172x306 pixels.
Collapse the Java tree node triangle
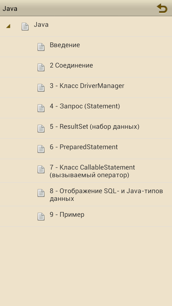click(x=8, y=26)
